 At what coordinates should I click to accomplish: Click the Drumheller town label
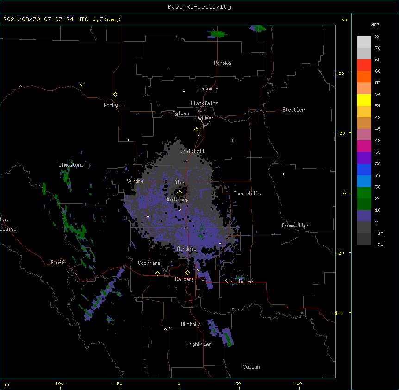click(x=295, y=226)
